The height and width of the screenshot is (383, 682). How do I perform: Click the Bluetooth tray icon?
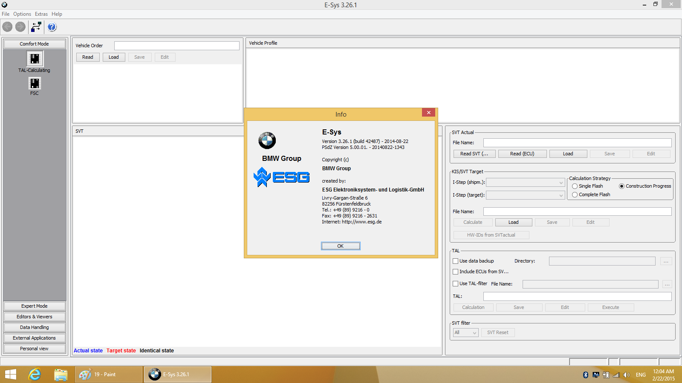586,375
